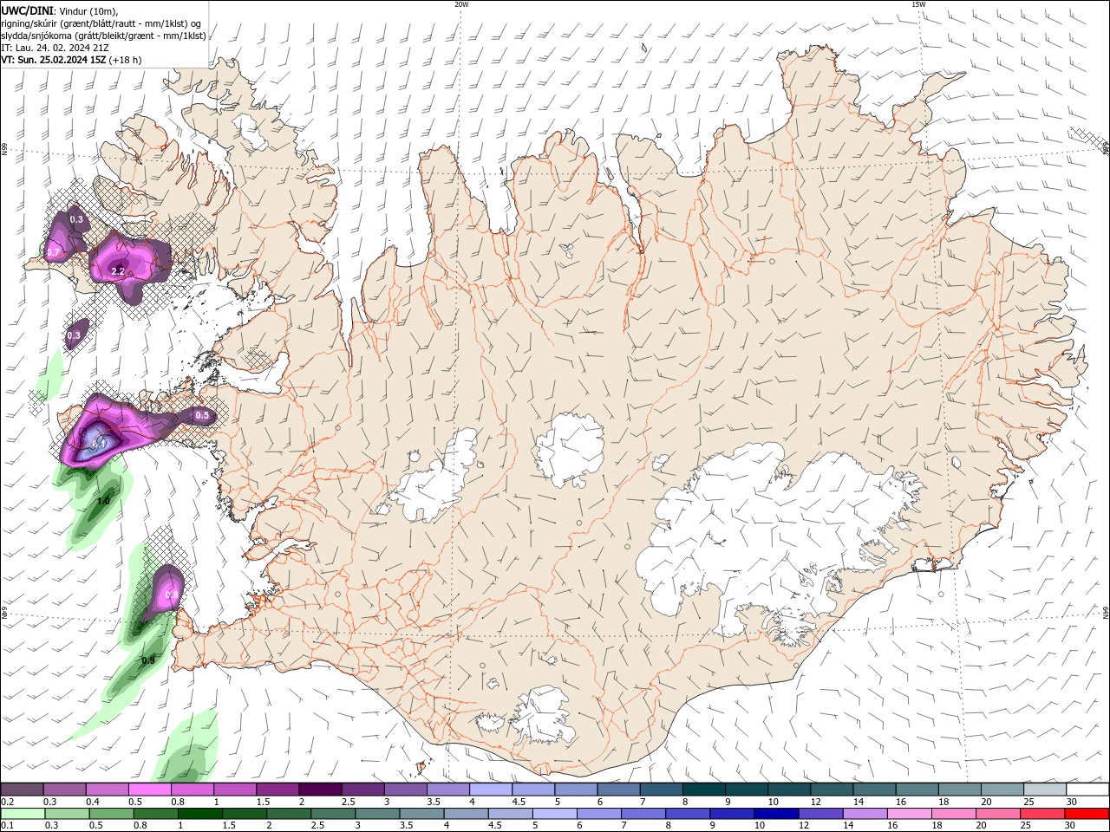The width and height of the screenshot is (1110, 832).
Task: Select the green rain swatch above 0.5
Action: [111, 814]
